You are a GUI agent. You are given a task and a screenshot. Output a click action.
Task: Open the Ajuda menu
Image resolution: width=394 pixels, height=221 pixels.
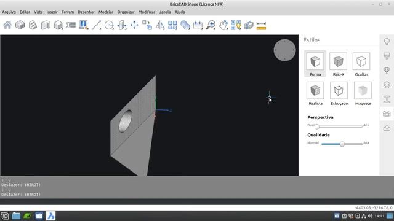coord(180,12)
